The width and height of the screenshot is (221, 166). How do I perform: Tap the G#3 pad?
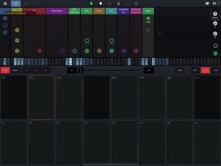[152, 97]
